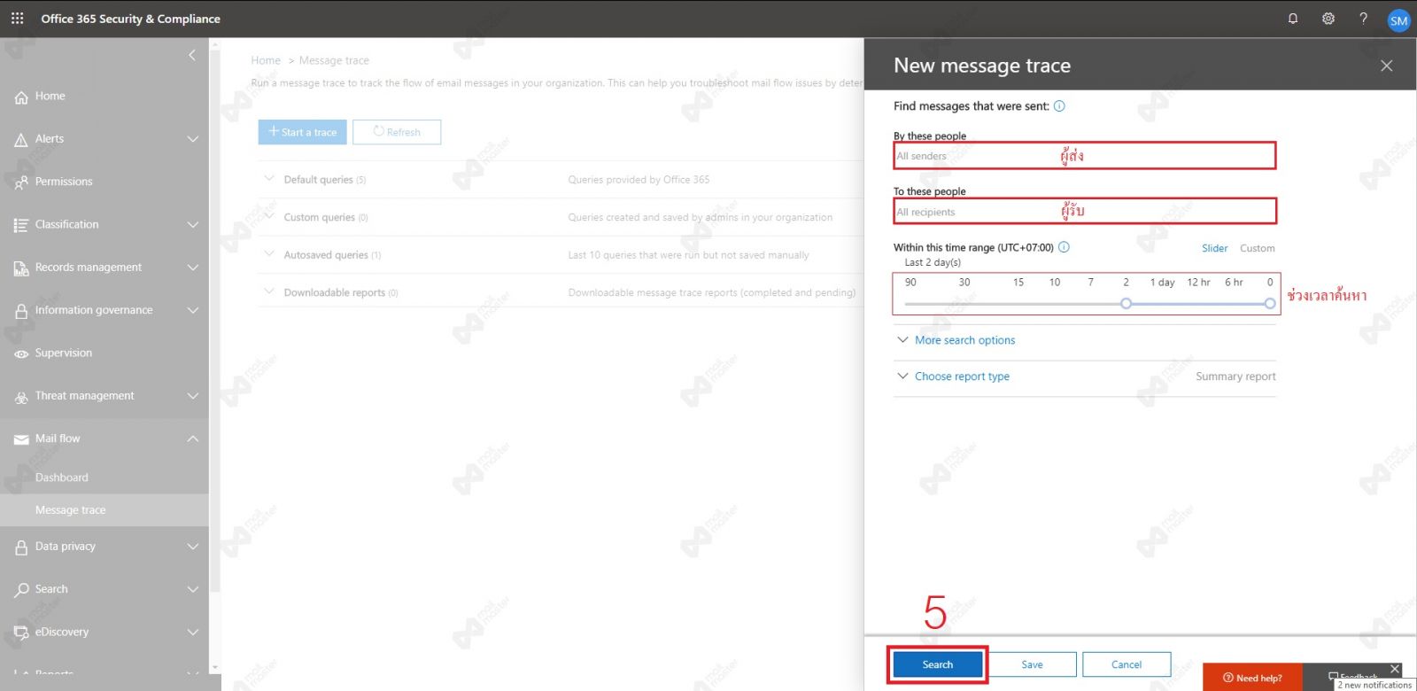
Task: Click Search magnifier icon in sidebar
Action: (x=21, y=590)
